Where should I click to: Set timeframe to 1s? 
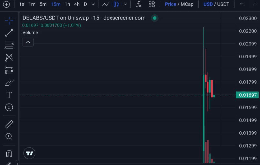[x=22, y=4]
